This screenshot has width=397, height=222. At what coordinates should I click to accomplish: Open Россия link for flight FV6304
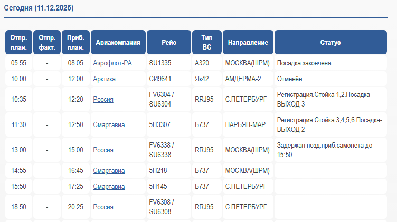pos(103,100)
